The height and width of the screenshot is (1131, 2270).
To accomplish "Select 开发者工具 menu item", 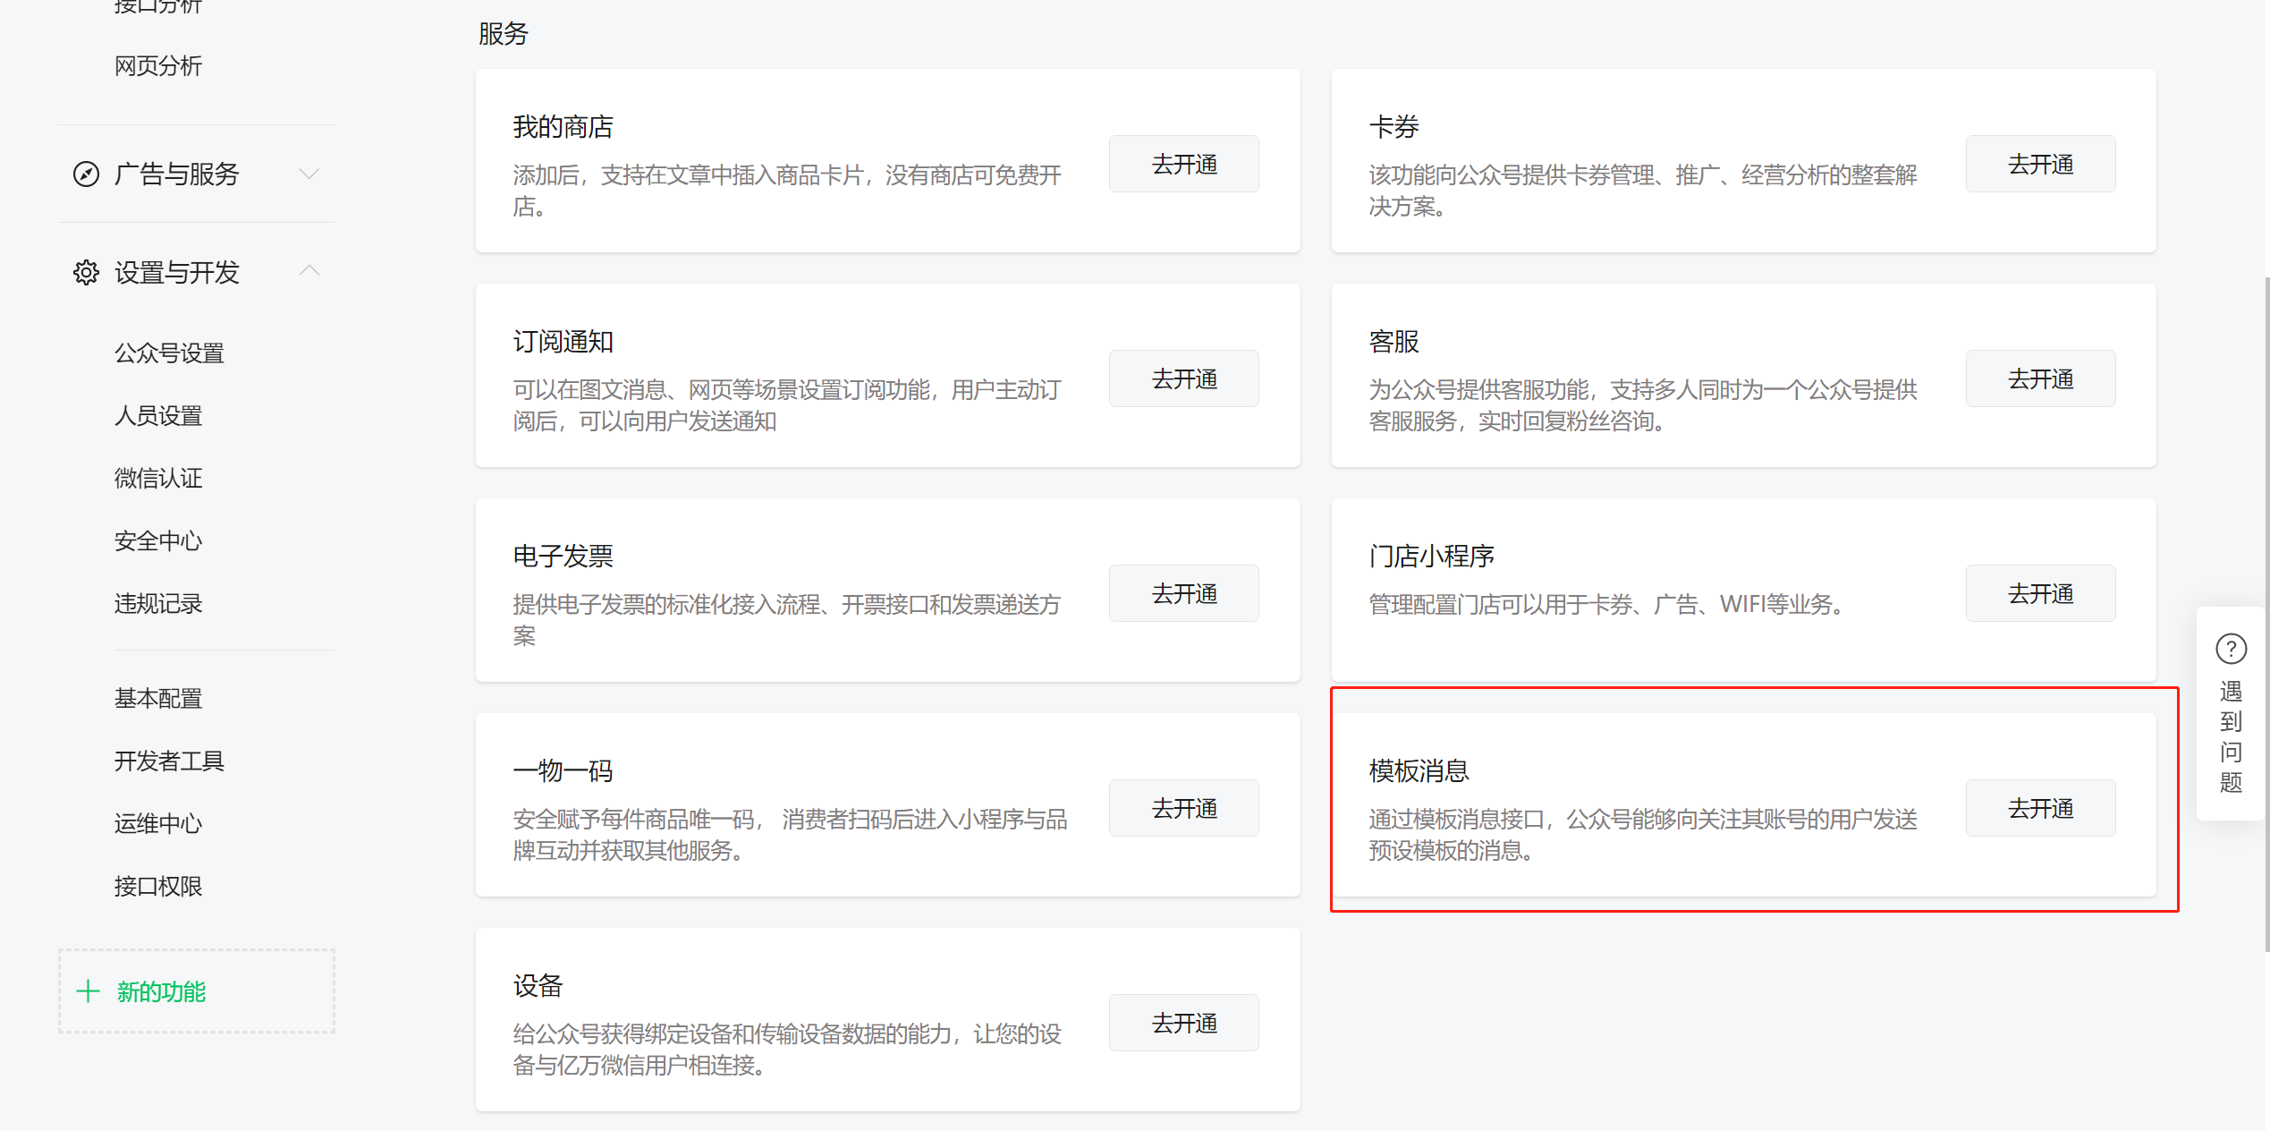I will tap(169, 761).
